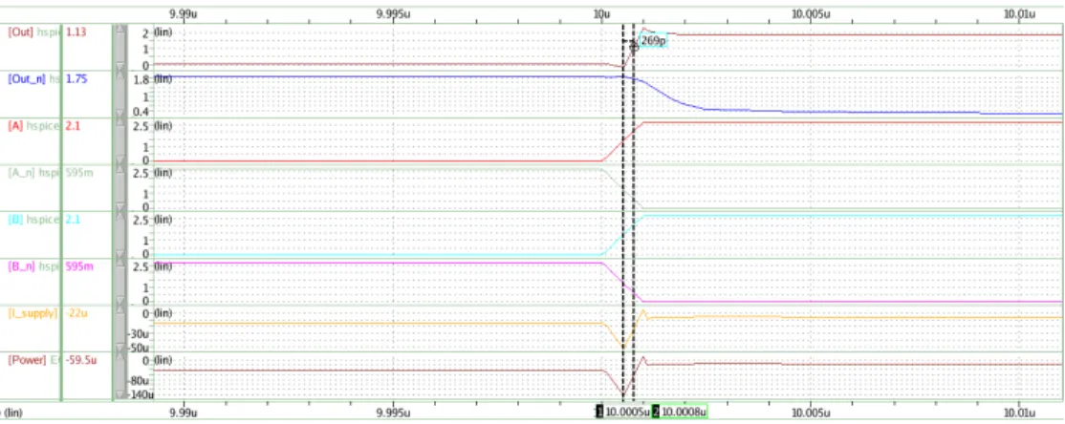Select the [Out] signal name

pos(20,32)
